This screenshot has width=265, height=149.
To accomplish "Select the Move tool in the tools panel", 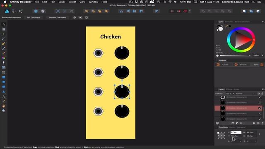I will coord(4,24).
